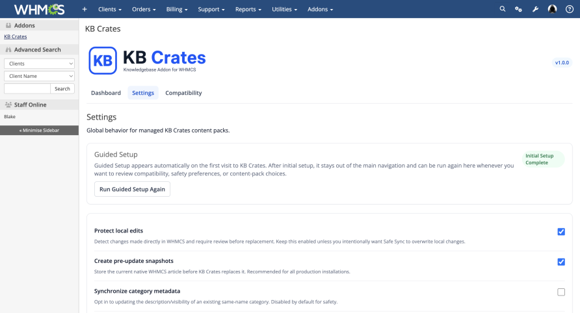Viewport: 580px width, 313px height.
Task: Open the search magnifier icon
Action: coord(503,9)
